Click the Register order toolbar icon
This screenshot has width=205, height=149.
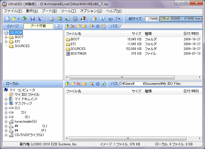click(x=94, y=19)
